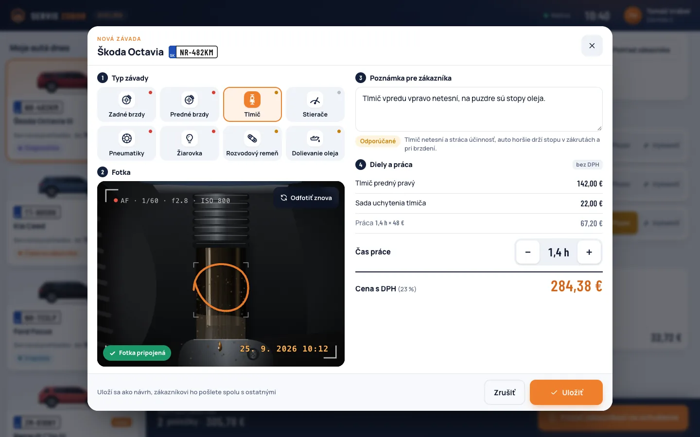This screenshot has width=700, height=437.
Task: Click the 142,00 € part price
Action: pos(590,184)
